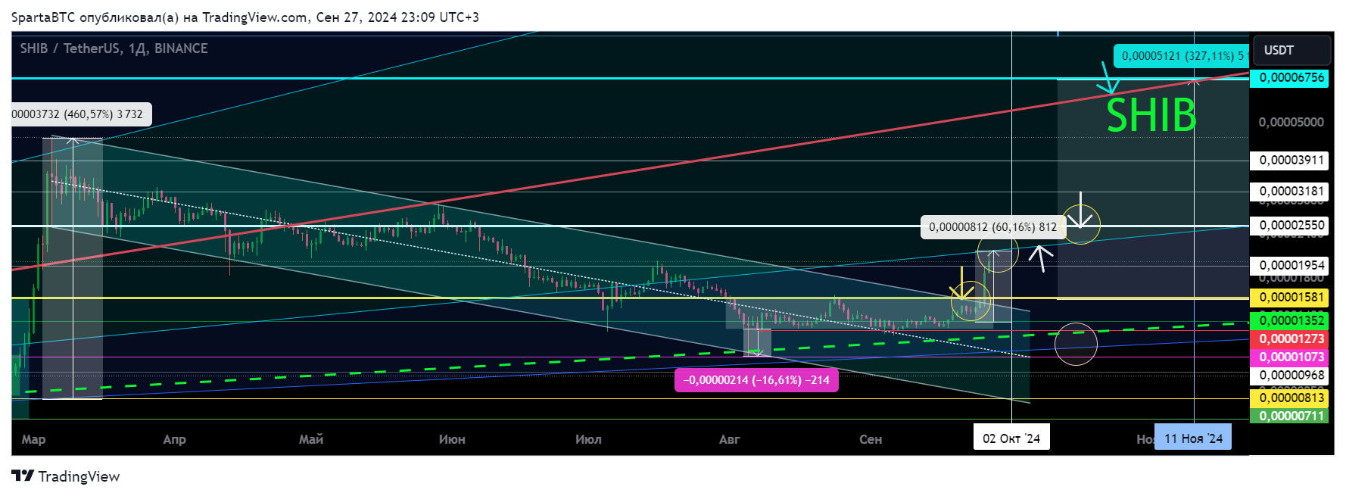Select the cyan 0,00006756 price label
This screenshot has height=496, width=1346.
coord(1289,78)
